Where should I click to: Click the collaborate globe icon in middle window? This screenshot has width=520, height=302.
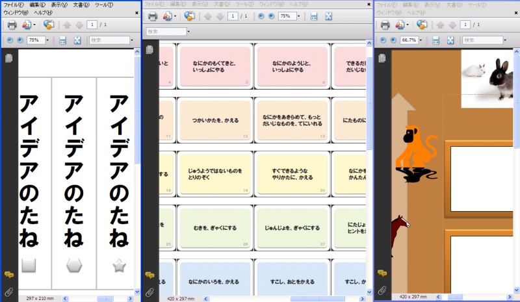189,16
